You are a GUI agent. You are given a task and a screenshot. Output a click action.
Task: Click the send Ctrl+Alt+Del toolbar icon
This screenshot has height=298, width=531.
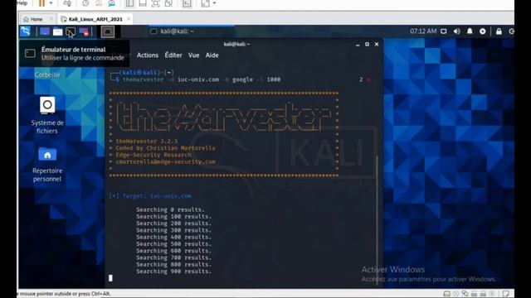(x=67, y=3)
